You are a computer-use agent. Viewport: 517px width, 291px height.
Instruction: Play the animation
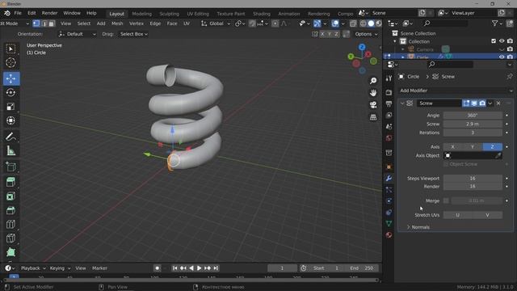click(x=200, y=268)
